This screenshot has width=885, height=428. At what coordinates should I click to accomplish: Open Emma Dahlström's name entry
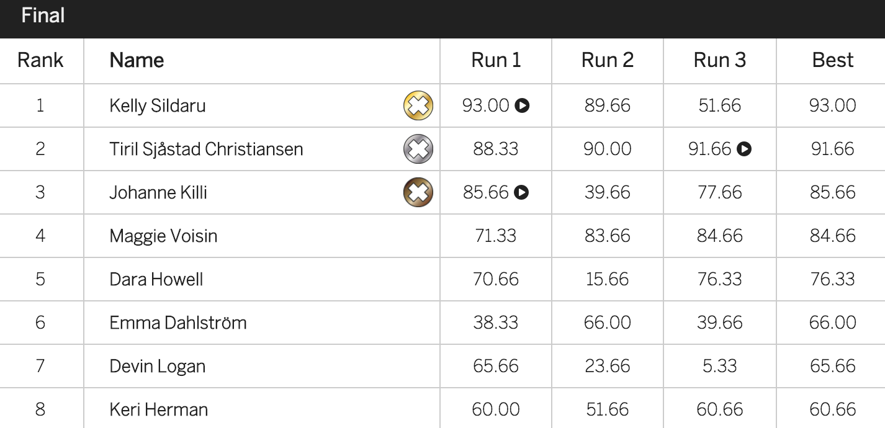pyautogui.click(x=178, y=323)
